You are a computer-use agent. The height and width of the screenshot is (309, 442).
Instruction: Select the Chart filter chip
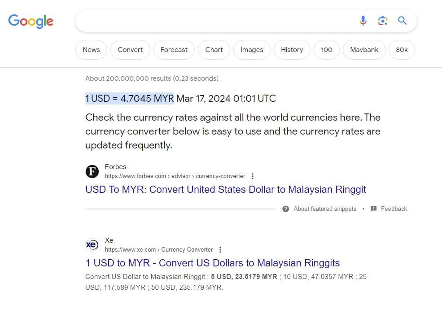(214, 50)
